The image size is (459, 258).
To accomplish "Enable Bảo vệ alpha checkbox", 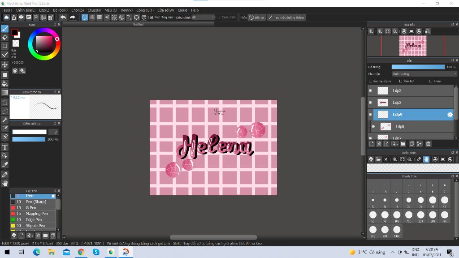I will (370, 81).
